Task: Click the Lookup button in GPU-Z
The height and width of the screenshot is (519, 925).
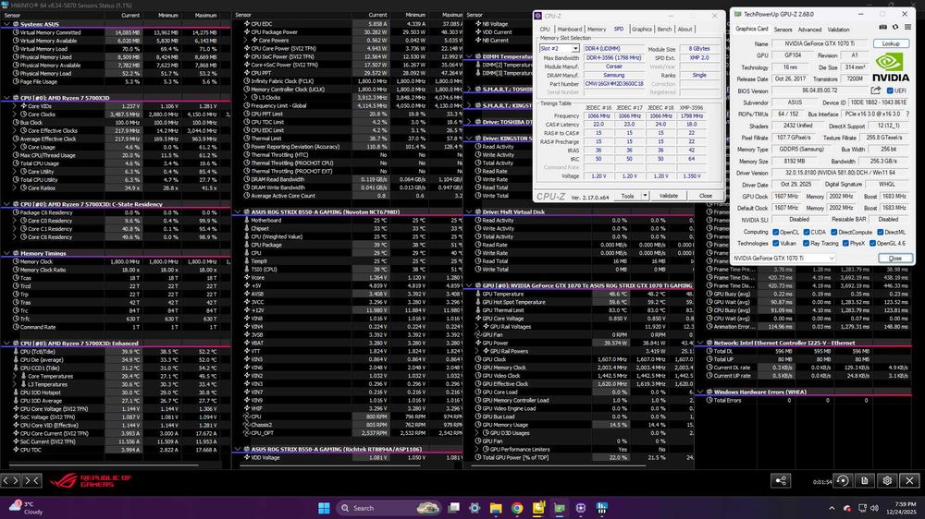Action: click(890, 43)
